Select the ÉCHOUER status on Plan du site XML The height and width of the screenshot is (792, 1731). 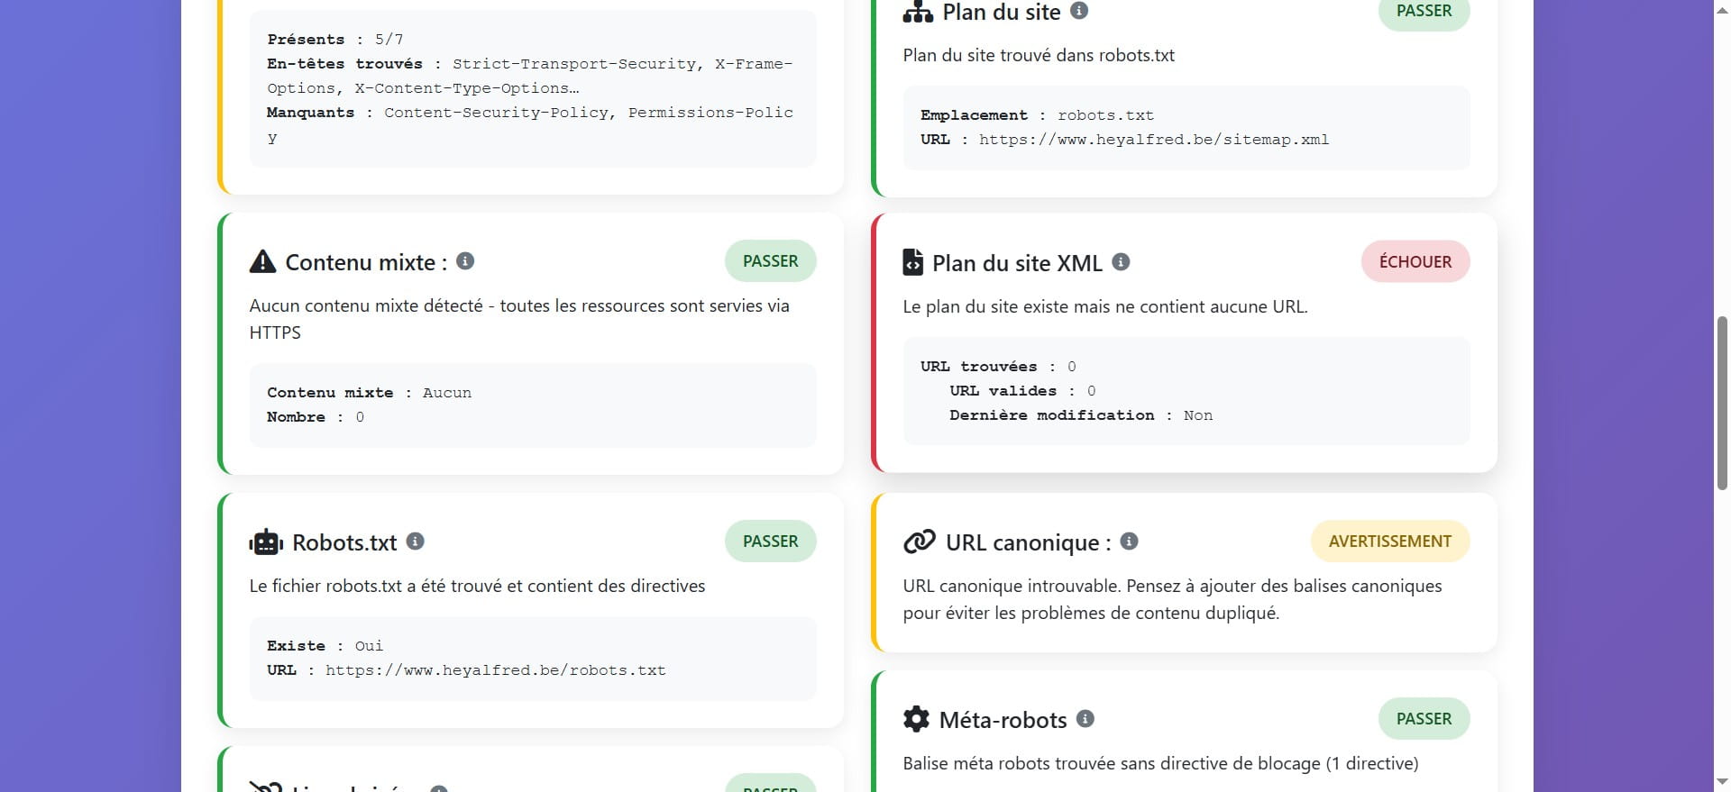1415,261
